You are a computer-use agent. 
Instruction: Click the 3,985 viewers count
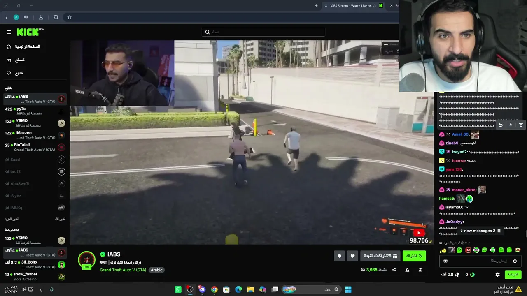(x=372, y=270)
